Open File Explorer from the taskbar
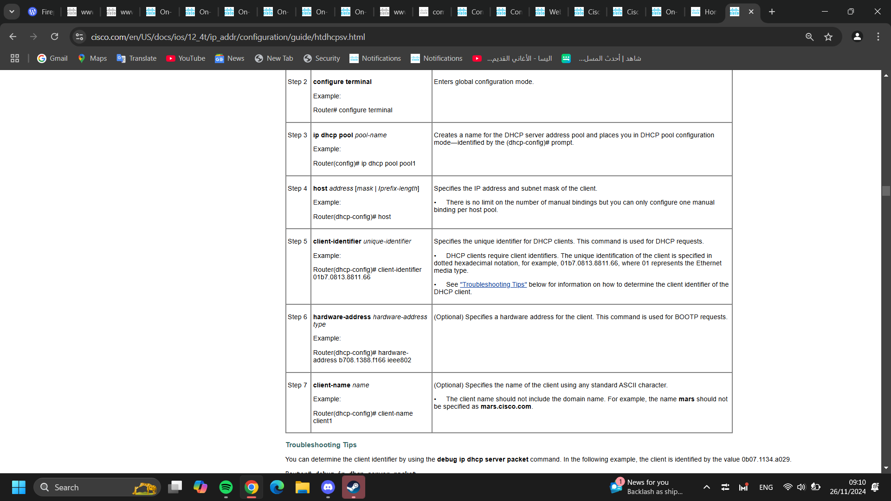Screen dimensions: 891x501 tap(303, 487)
